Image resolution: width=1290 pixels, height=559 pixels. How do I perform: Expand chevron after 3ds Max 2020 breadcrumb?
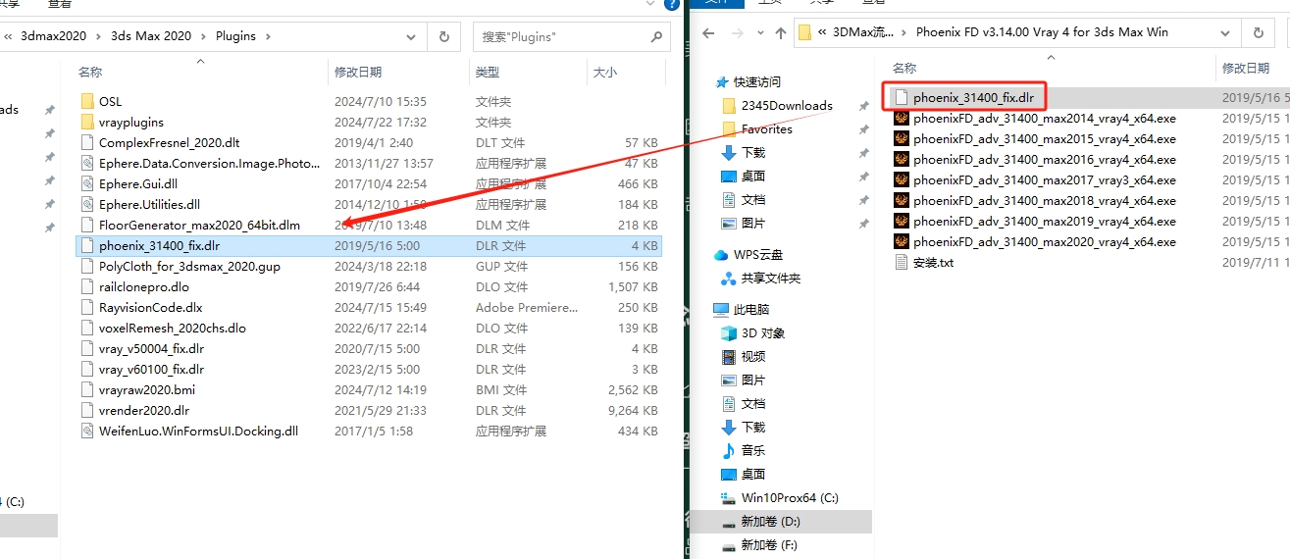click(x=204, y=36)
